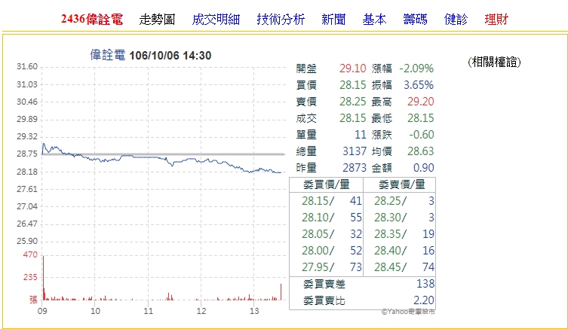
Task: Click the 委賣價/量 column header
Action: click(402, 184)
